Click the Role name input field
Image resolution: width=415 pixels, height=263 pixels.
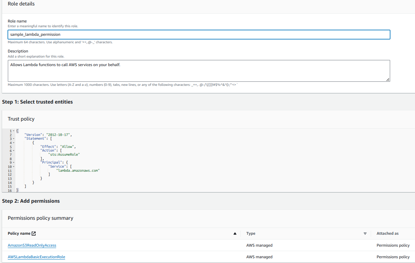[199, 34]
